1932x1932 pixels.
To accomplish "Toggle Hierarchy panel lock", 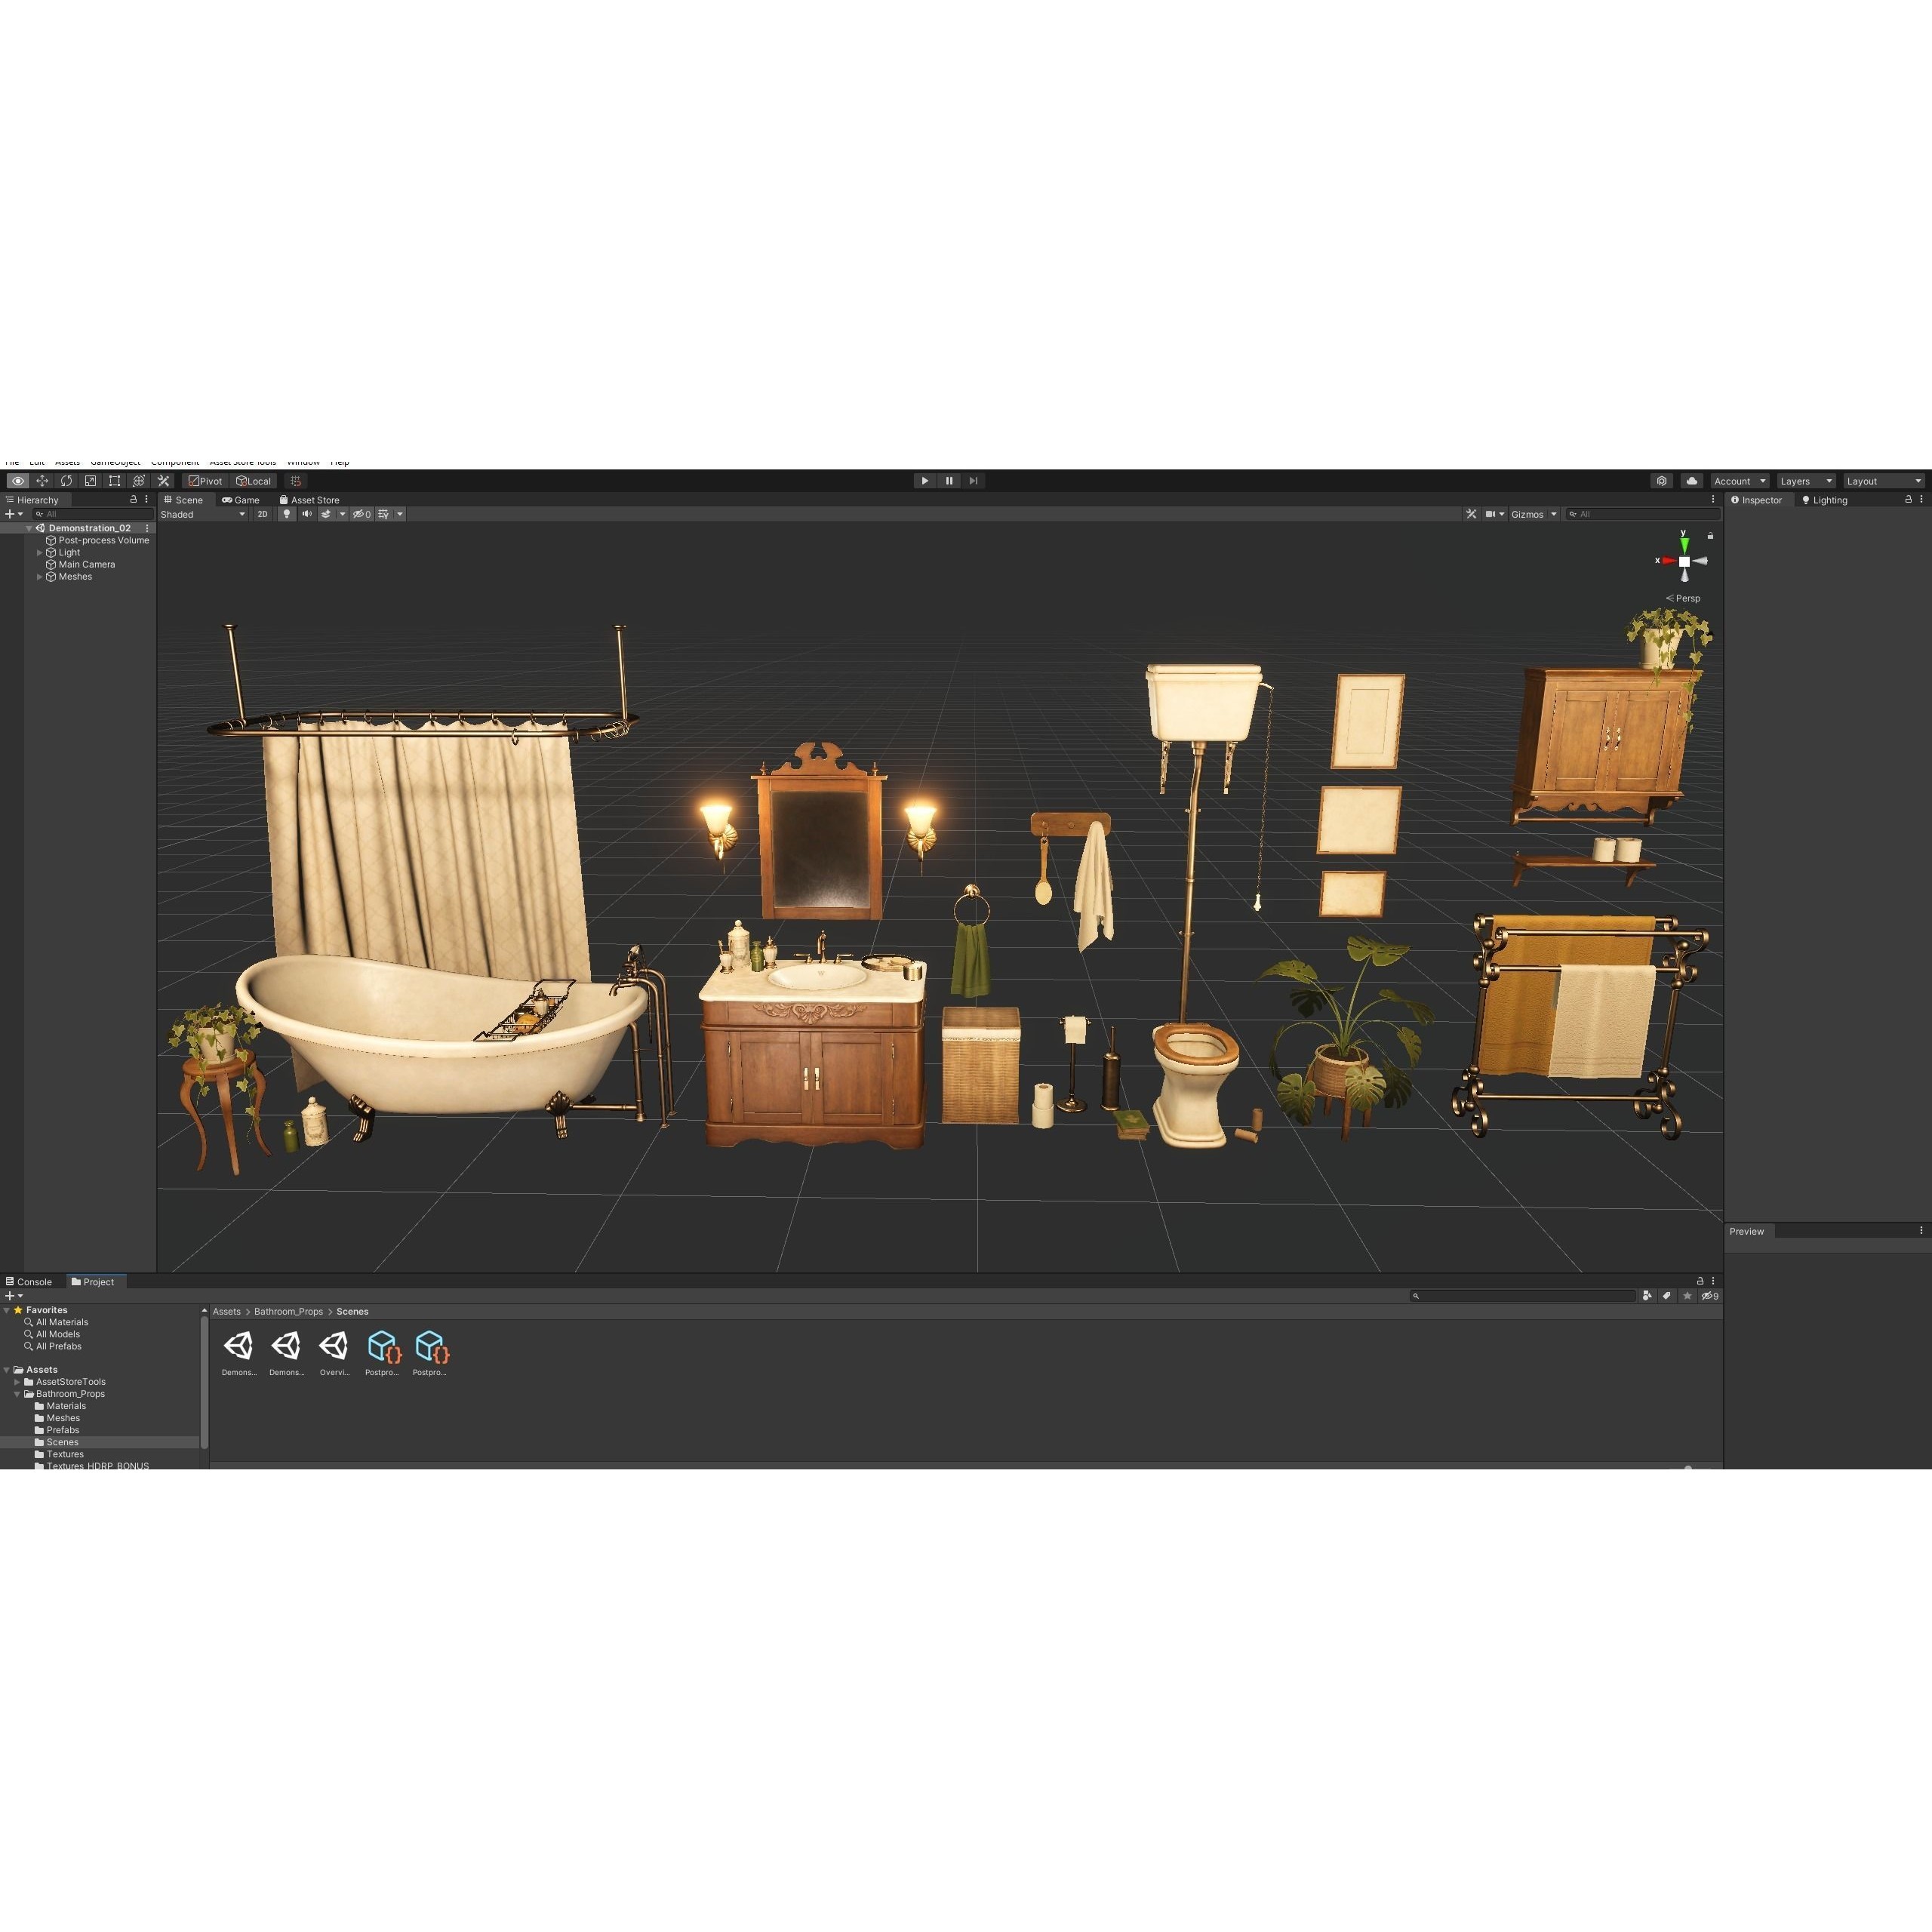I will coord(133,499).
